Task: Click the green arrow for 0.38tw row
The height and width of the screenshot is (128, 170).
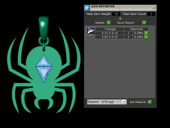Action: coord(146,33)
